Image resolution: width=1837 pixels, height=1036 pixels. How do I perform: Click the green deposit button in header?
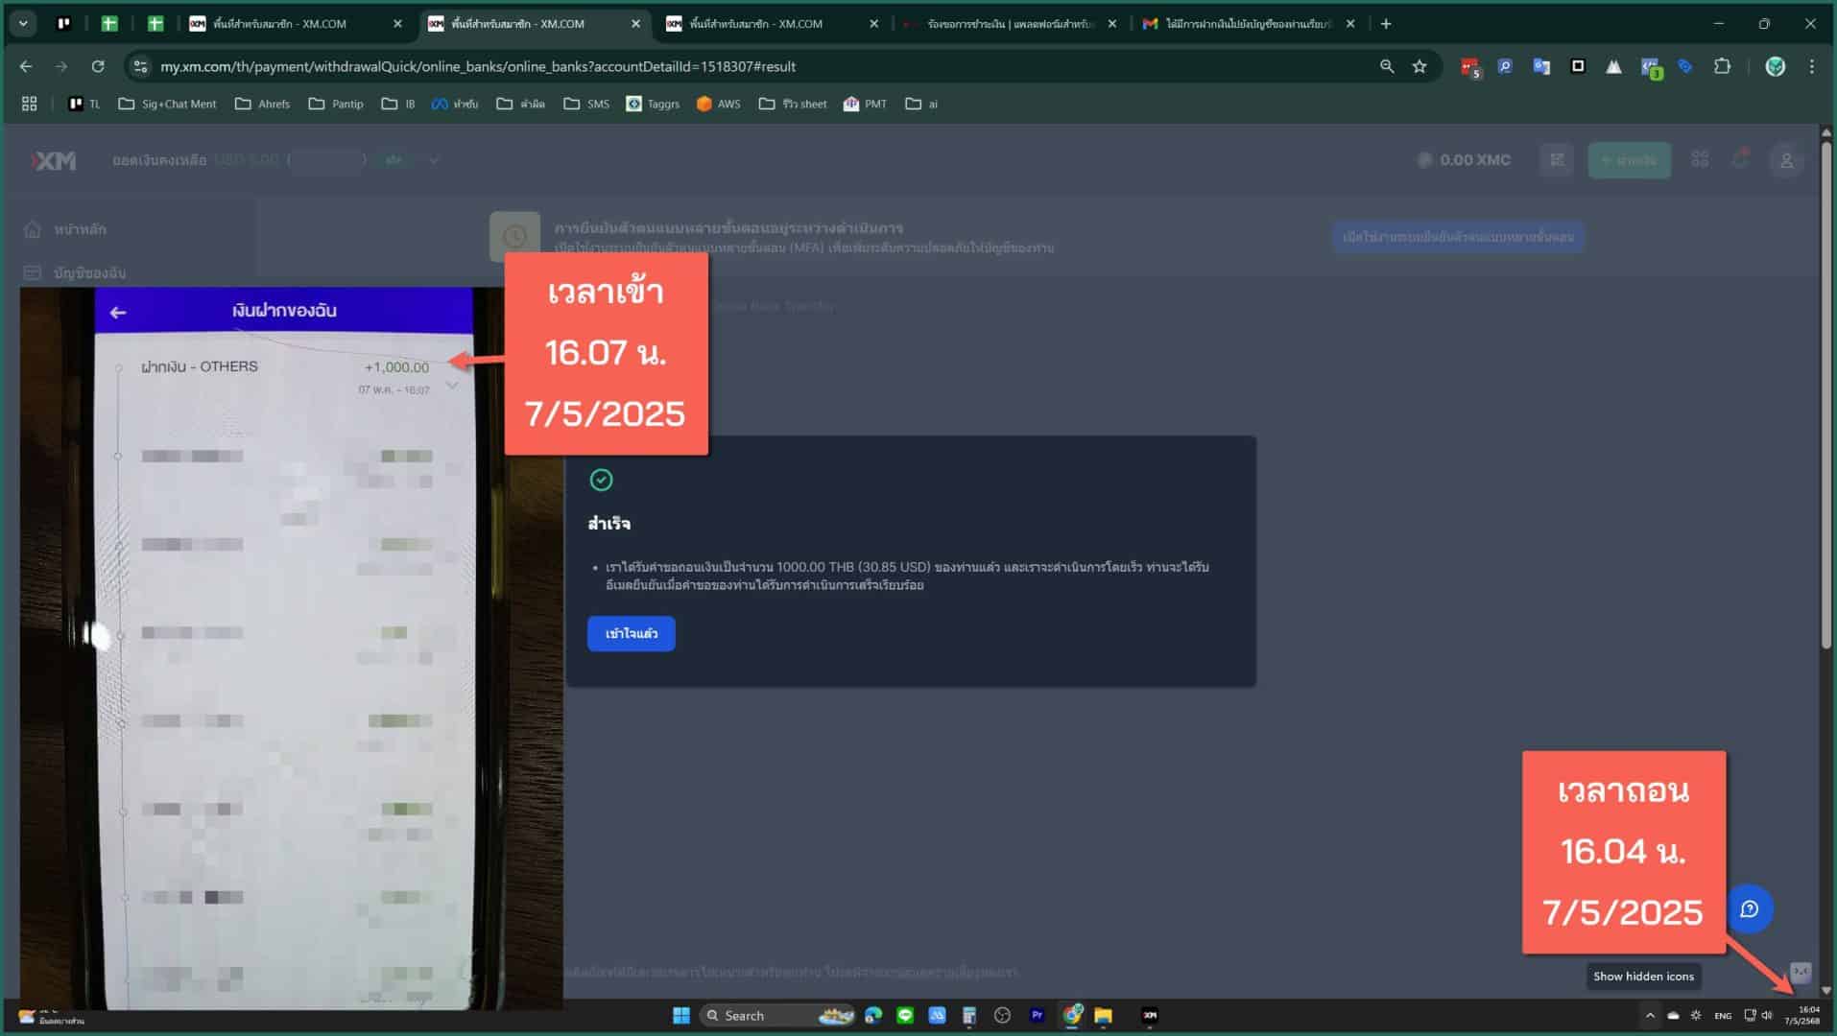pyautogui.click(x=1629, y=160)
